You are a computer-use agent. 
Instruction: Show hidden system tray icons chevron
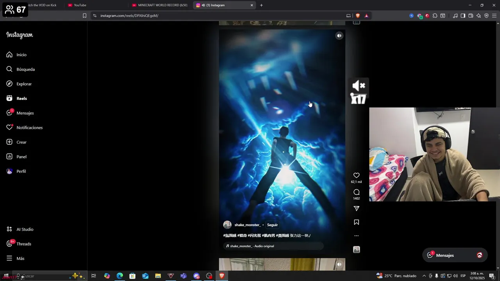(424, 276)
